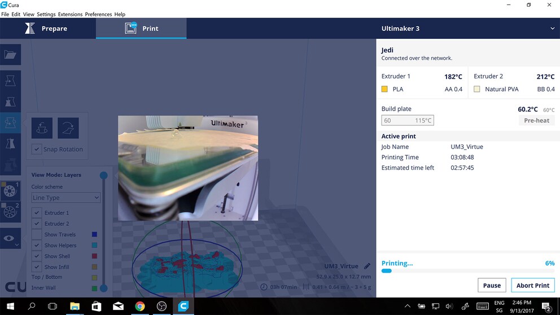Open the File menu
Screen dimensions: 560x315
[5, 14]
